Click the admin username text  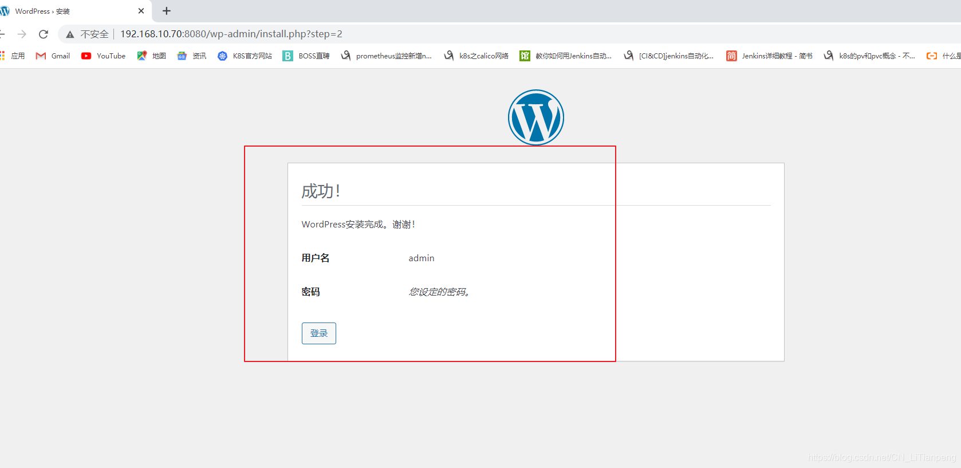[422, 258]
